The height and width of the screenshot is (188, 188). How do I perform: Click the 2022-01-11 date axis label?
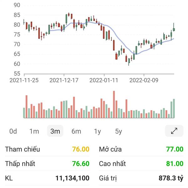(x=104, y=80)
